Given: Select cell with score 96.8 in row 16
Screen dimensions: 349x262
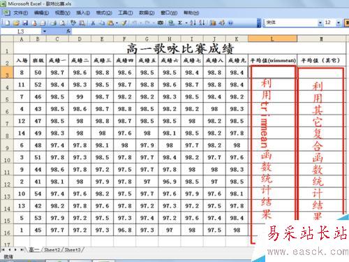Looking at the screenshot, I should (x=125, y=230).
